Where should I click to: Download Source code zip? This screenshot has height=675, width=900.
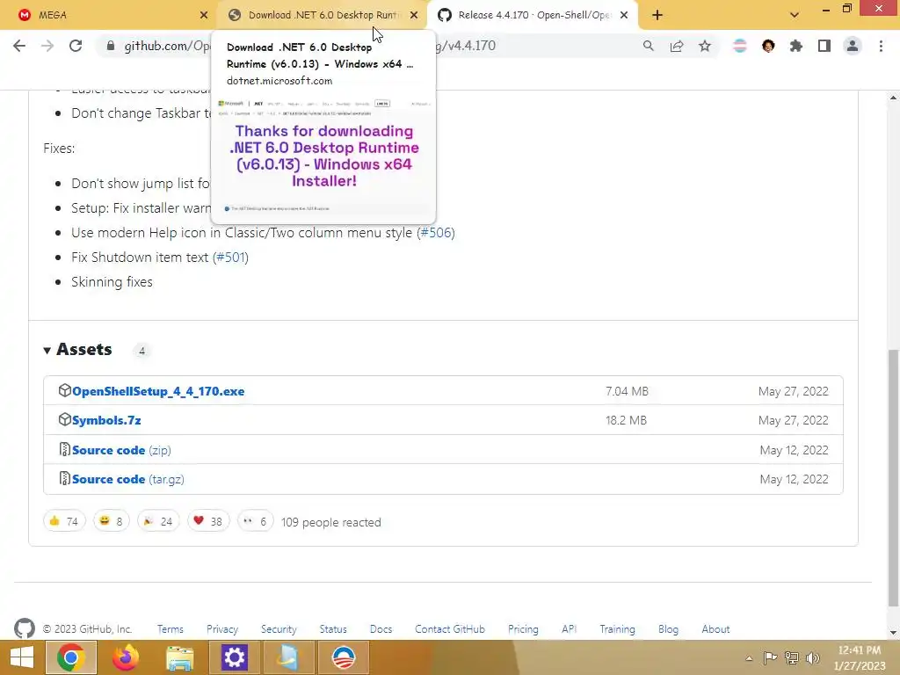pos(121,450)
